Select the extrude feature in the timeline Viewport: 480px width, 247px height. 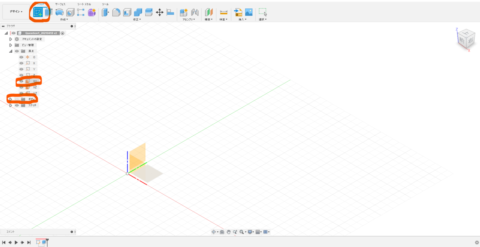pyautogui.click(x=44, y=242)
